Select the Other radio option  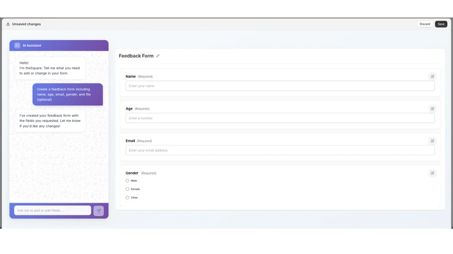(x=127, y=198)
